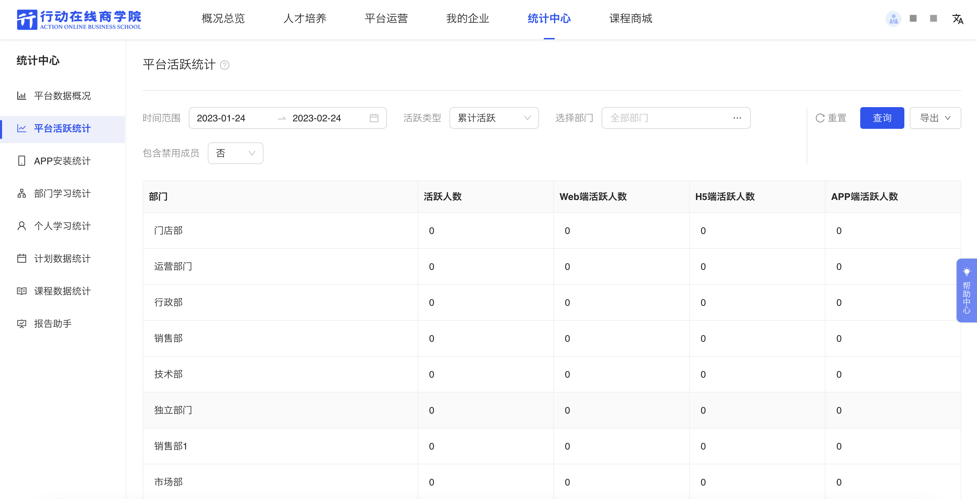977x499 pixels.
Task: Open the user avatar icon
Action: [893, 19]
